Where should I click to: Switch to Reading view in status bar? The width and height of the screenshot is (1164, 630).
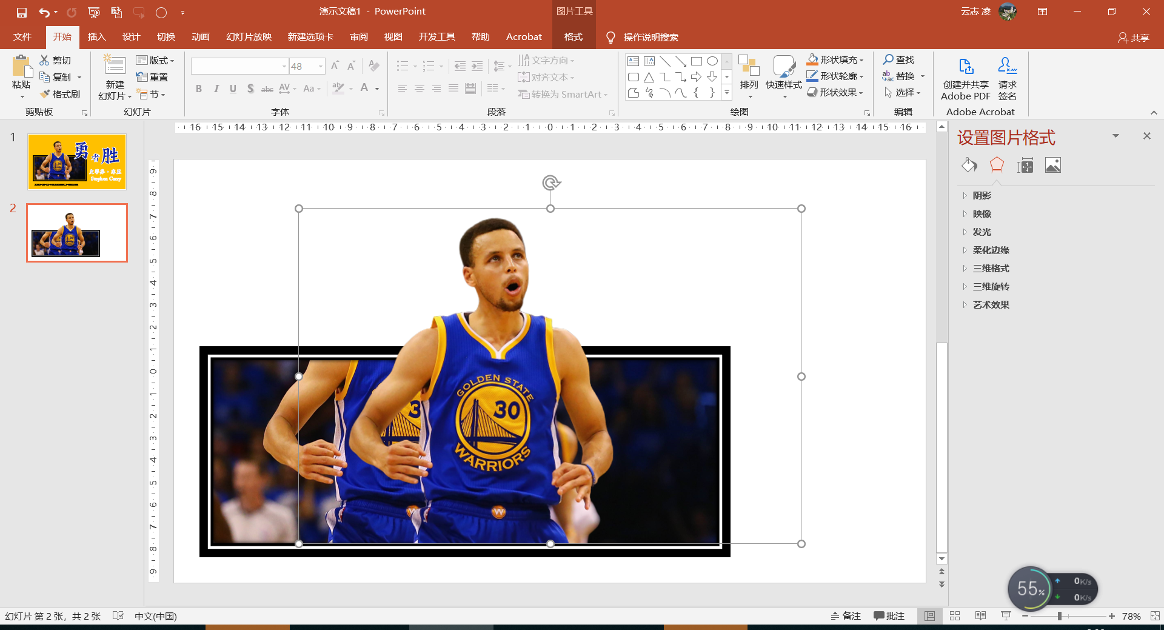pyautogui.click(x=980, y=616)
